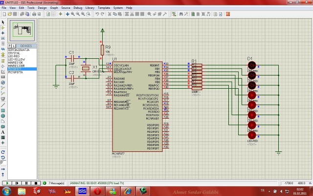The height and width of the screenshot is (196, 313).
Task: Click the Step simulation button
Action: pos(17,183)
